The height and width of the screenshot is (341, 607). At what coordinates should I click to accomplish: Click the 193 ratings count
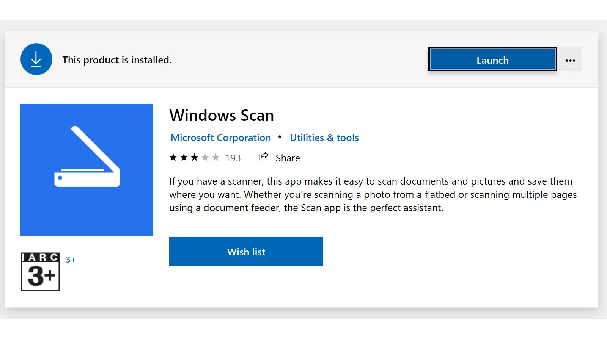[233, 158]
